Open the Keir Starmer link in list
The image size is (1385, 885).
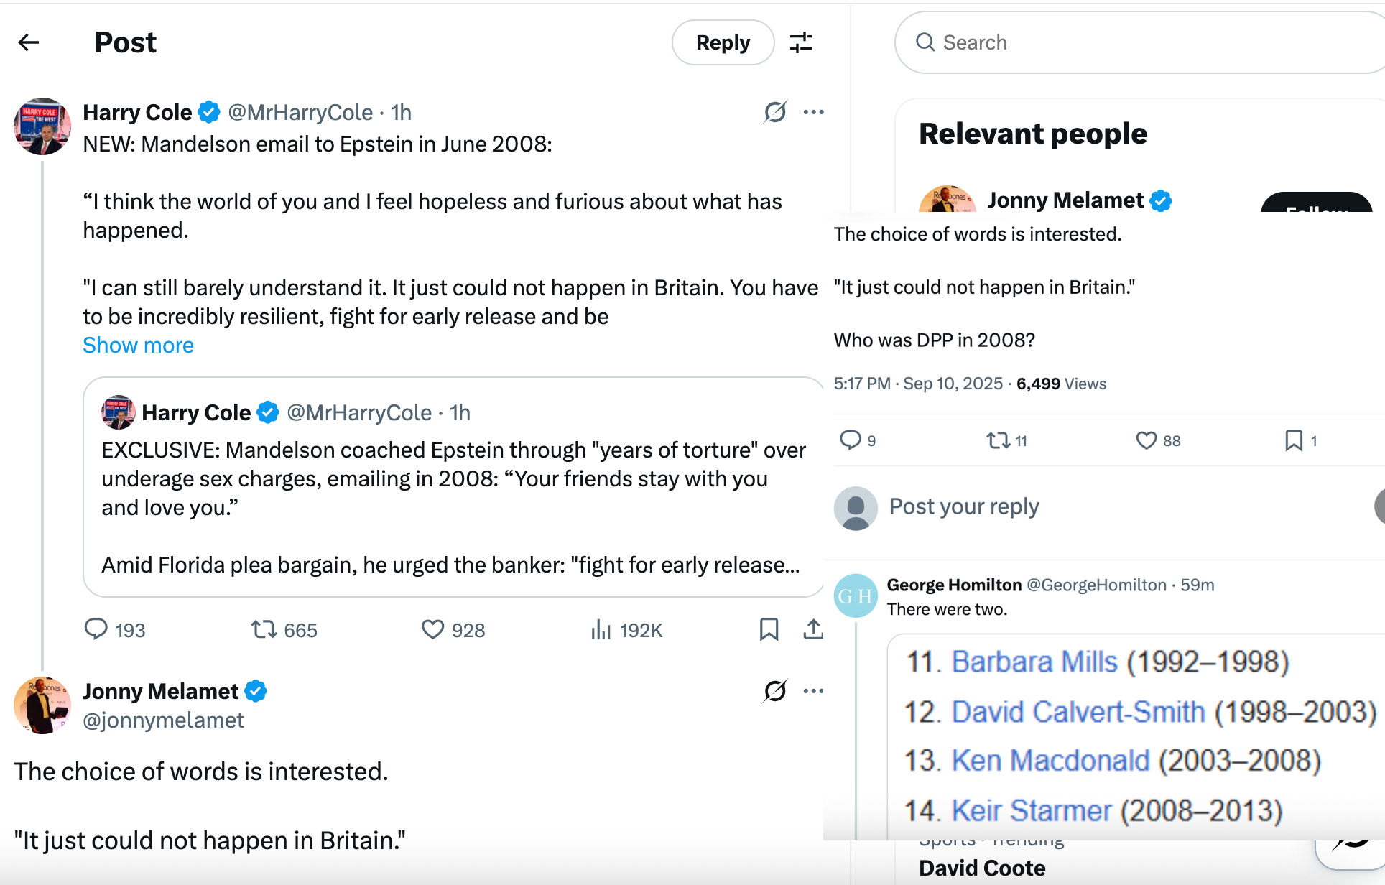coord(1031,811)
